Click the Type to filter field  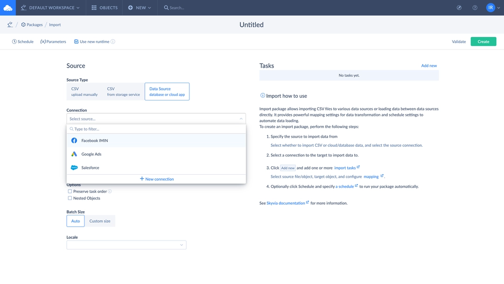156,129
